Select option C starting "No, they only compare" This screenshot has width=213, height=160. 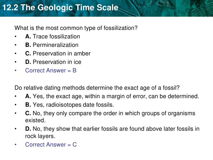(x=110, y=113)
